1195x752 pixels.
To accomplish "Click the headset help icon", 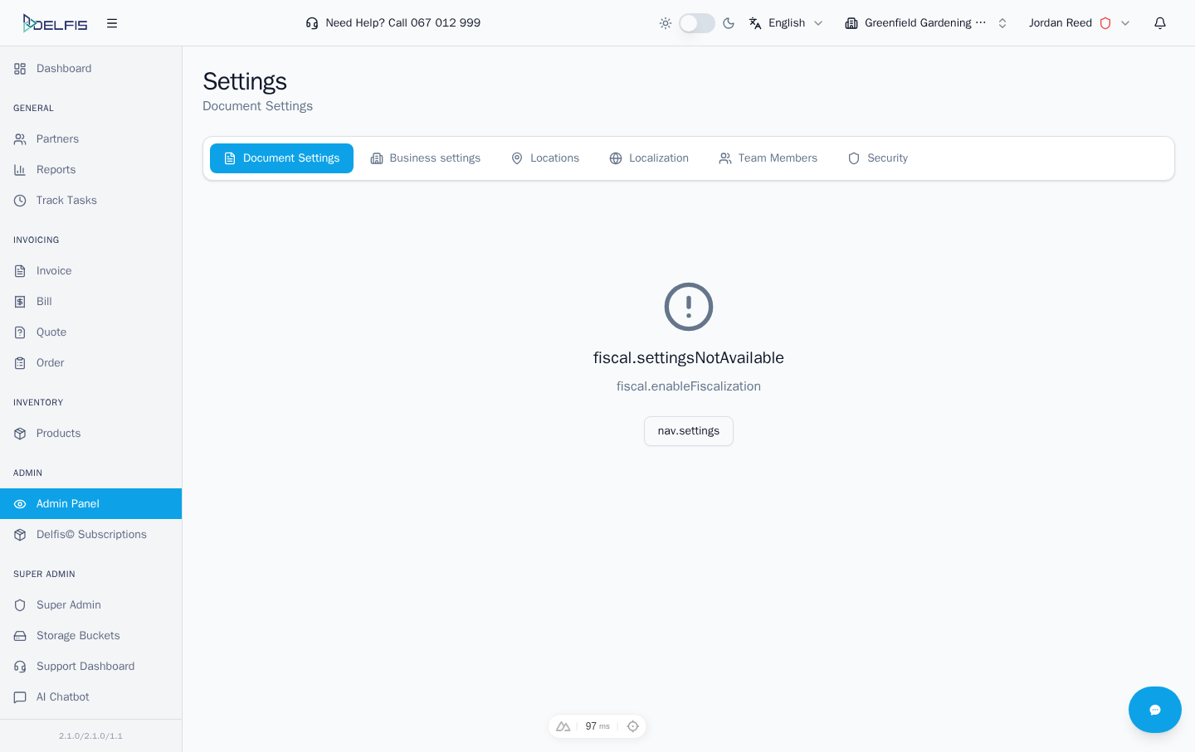I will [312, 23].
